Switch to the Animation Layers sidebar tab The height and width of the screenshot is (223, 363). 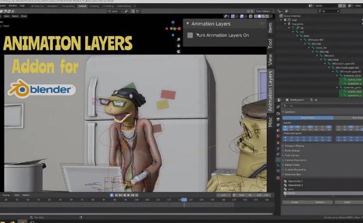tap(270, 91)
